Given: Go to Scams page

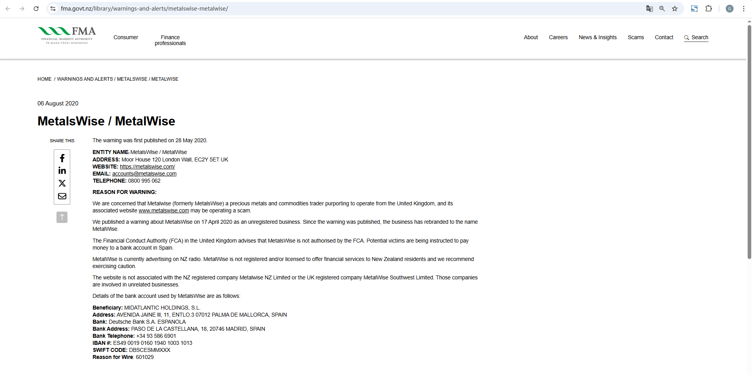Looking at the screenshot, I should click(635, 37).
